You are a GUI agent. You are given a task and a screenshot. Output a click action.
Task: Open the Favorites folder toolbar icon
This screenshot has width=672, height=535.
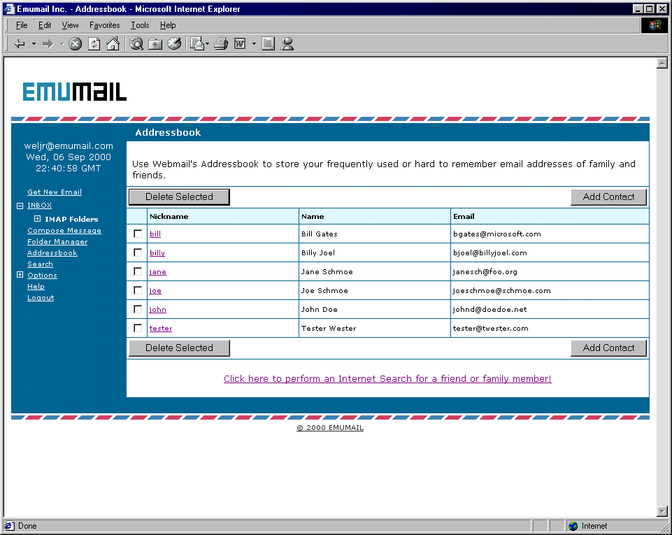pos(155,44)
